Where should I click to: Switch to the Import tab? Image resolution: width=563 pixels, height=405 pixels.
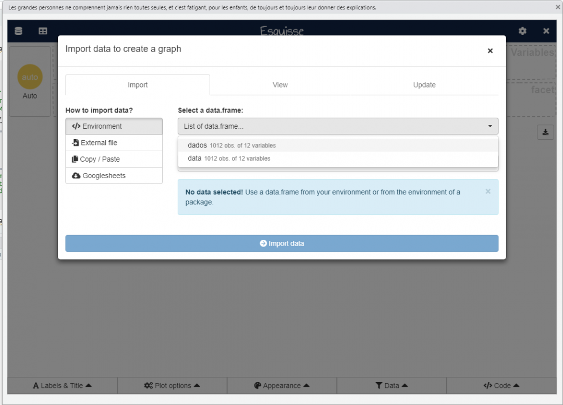pos(138,85)
